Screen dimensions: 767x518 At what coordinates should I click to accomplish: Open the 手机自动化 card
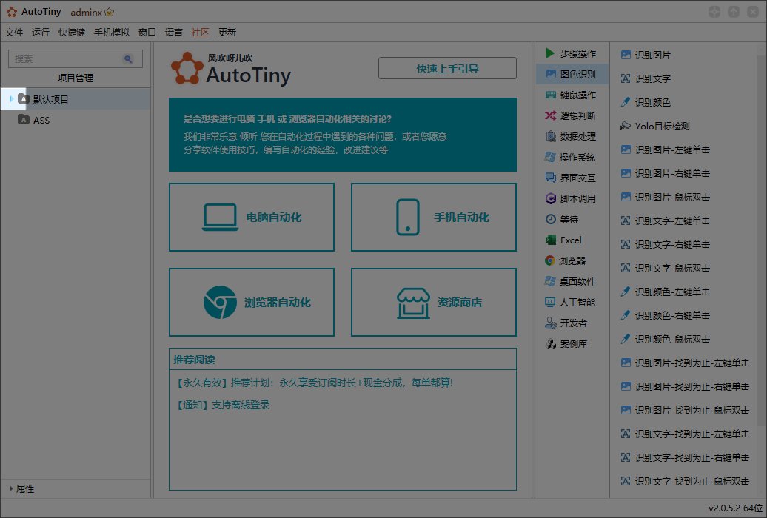[434, 217]
